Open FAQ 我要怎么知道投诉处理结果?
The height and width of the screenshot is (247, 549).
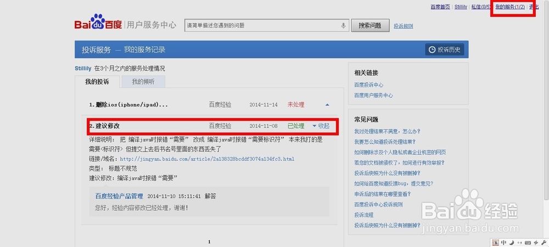click(x=385, y=142)
